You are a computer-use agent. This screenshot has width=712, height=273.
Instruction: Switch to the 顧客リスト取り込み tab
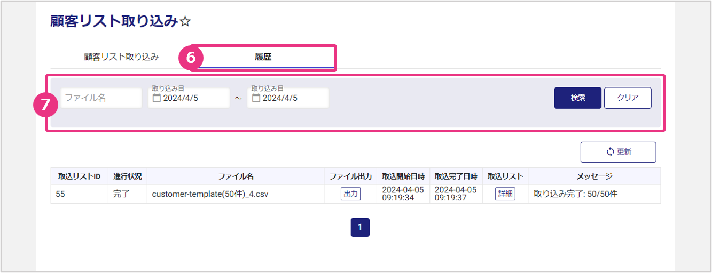click(x=121, y=57)
